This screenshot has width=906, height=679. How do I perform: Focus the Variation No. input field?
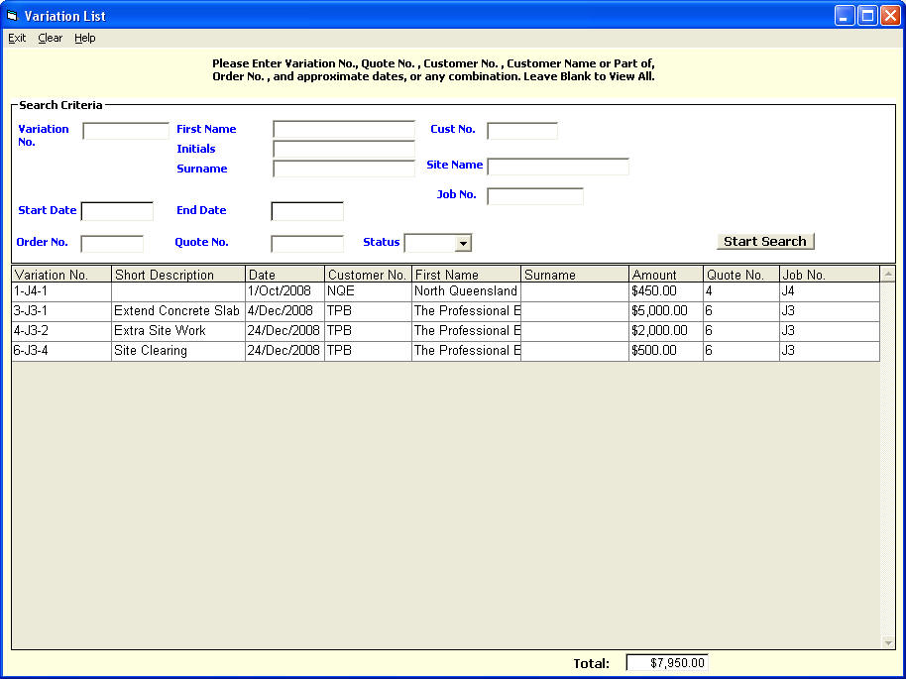[126, 131]
